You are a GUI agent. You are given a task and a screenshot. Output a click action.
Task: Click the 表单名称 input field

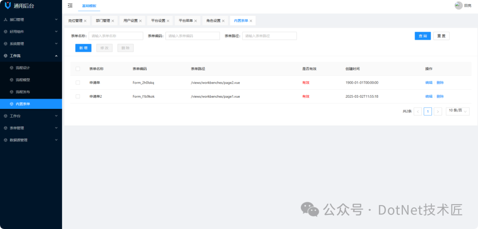(x=116, y=36)
